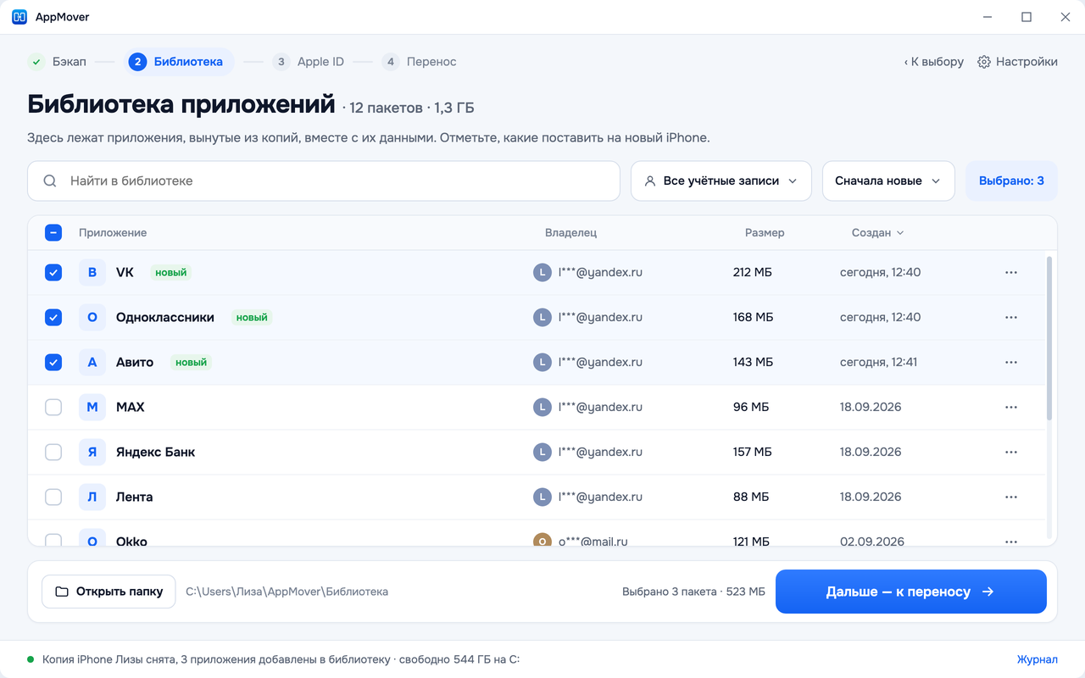Click the Лента app letter icon
This screenshot has width=1085, height=678.
point(92,497)
